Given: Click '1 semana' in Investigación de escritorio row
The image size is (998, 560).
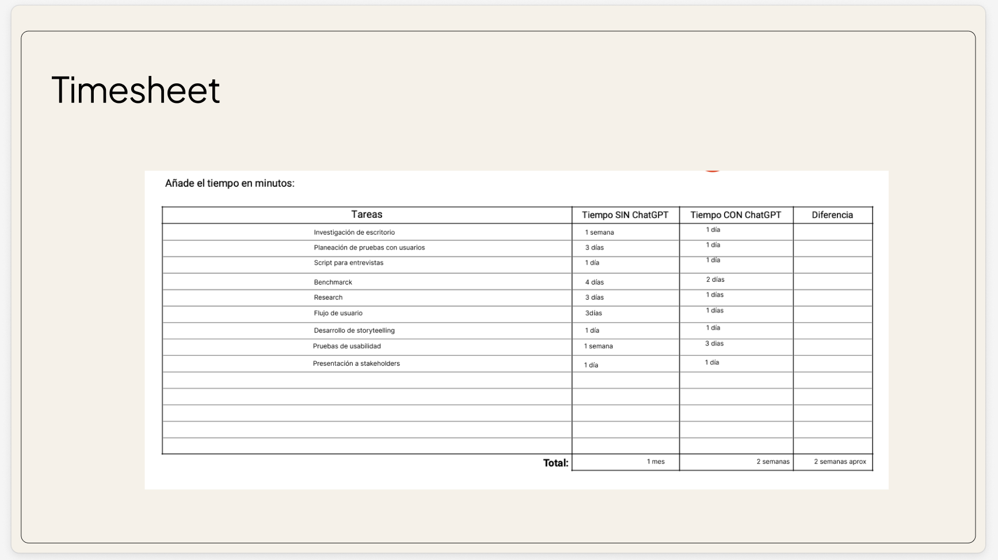Looking at the screenshot, I should coord(599,232).
